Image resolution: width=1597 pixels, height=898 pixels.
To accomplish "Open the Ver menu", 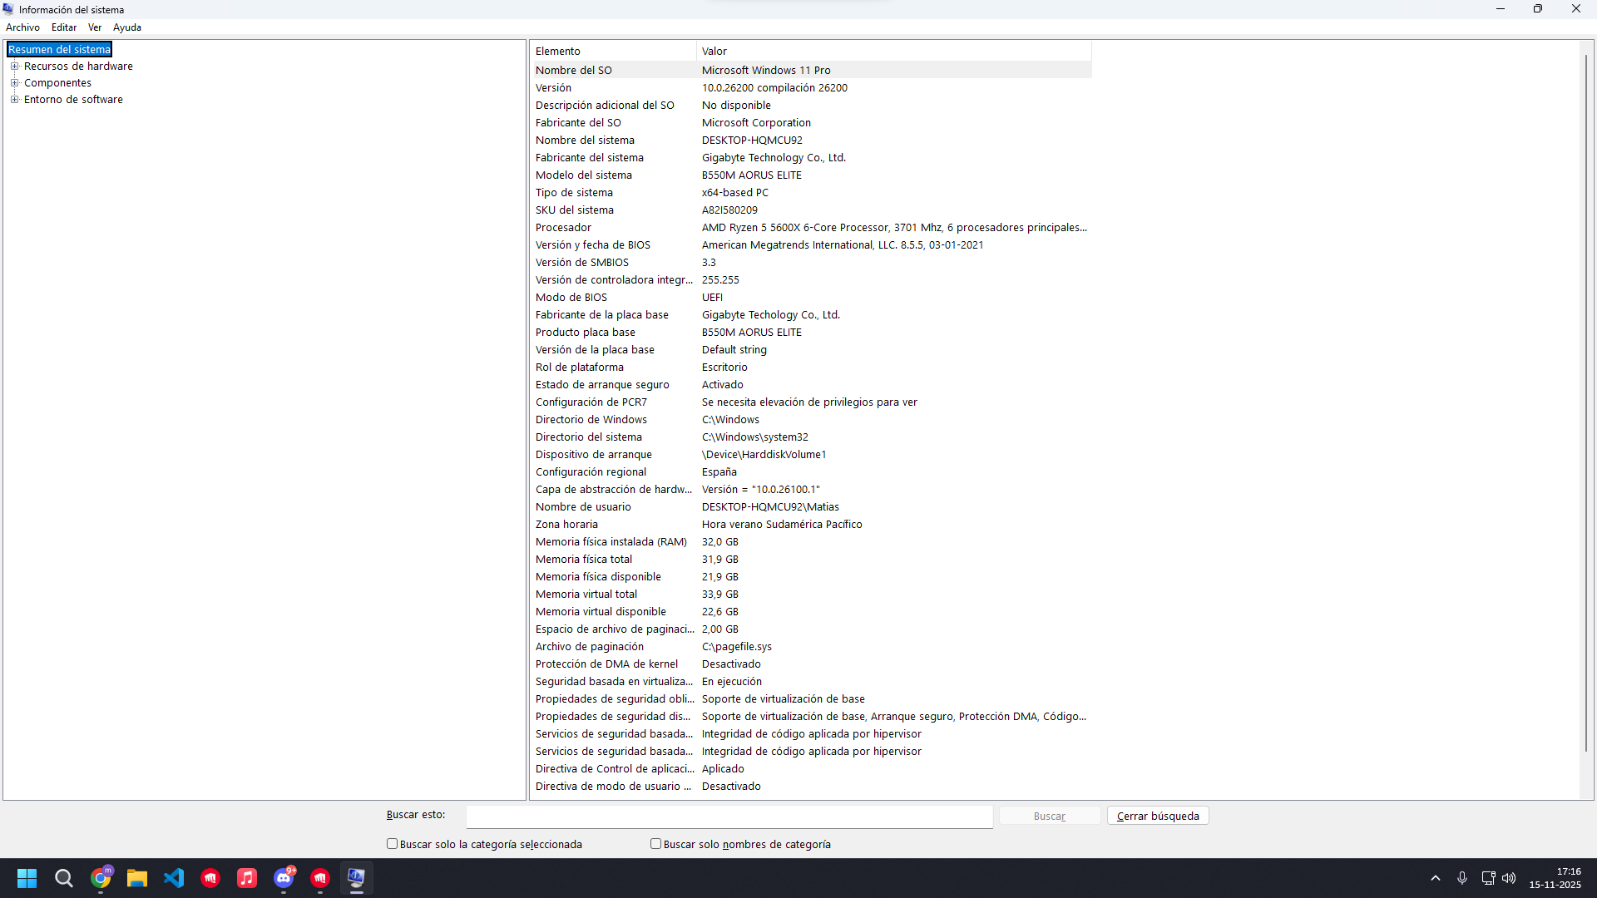I will coord(95,27).
